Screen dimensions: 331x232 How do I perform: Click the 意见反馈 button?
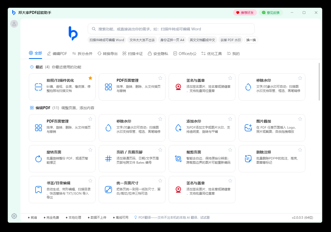coord(271,13)
